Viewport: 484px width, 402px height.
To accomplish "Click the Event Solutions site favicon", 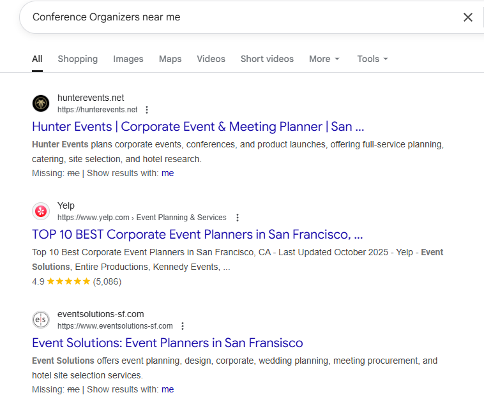I will pyautogui.click(x=41, y=320).
